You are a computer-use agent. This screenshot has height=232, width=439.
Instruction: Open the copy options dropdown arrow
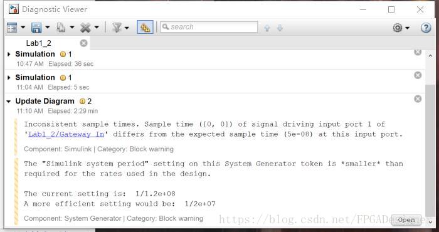[x=72, y=28]
